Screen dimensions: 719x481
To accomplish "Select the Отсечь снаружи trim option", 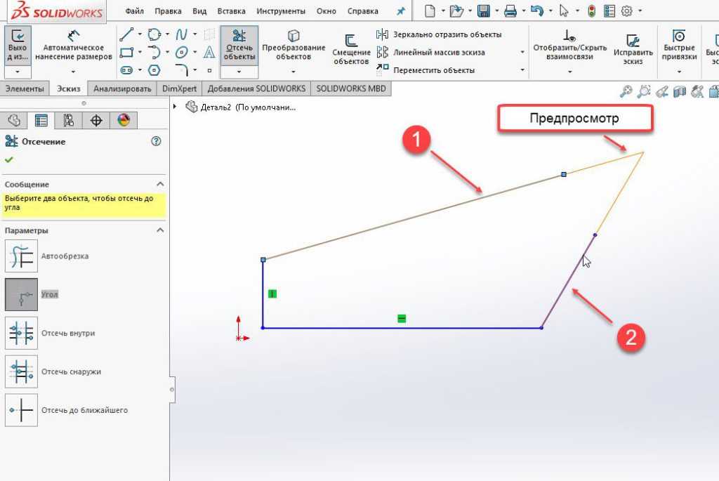I will (x=21, y=371).
